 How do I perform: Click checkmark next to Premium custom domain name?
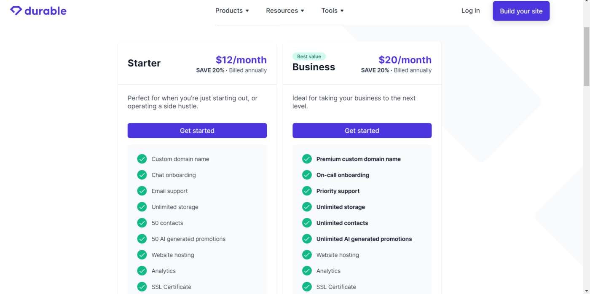(x=307, y=159)
